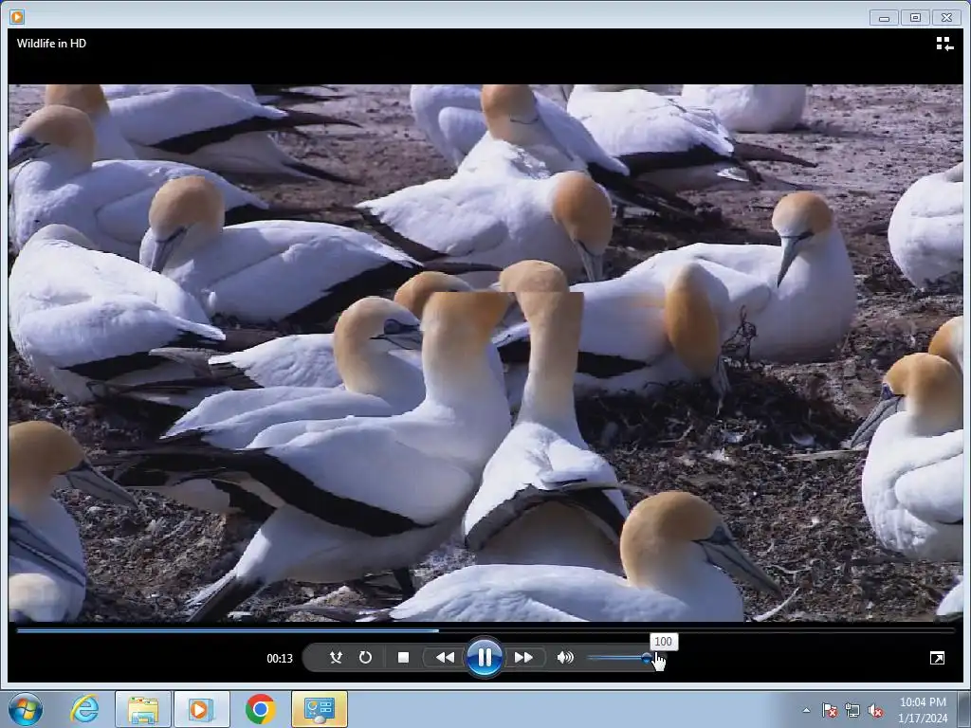971x728 pixels.
Task: Pause the Wildlife in HD video
Action: 485,658
